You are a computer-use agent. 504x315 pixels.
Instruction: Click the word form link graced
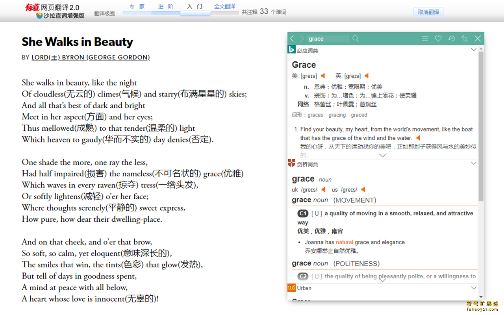[359, 115]
